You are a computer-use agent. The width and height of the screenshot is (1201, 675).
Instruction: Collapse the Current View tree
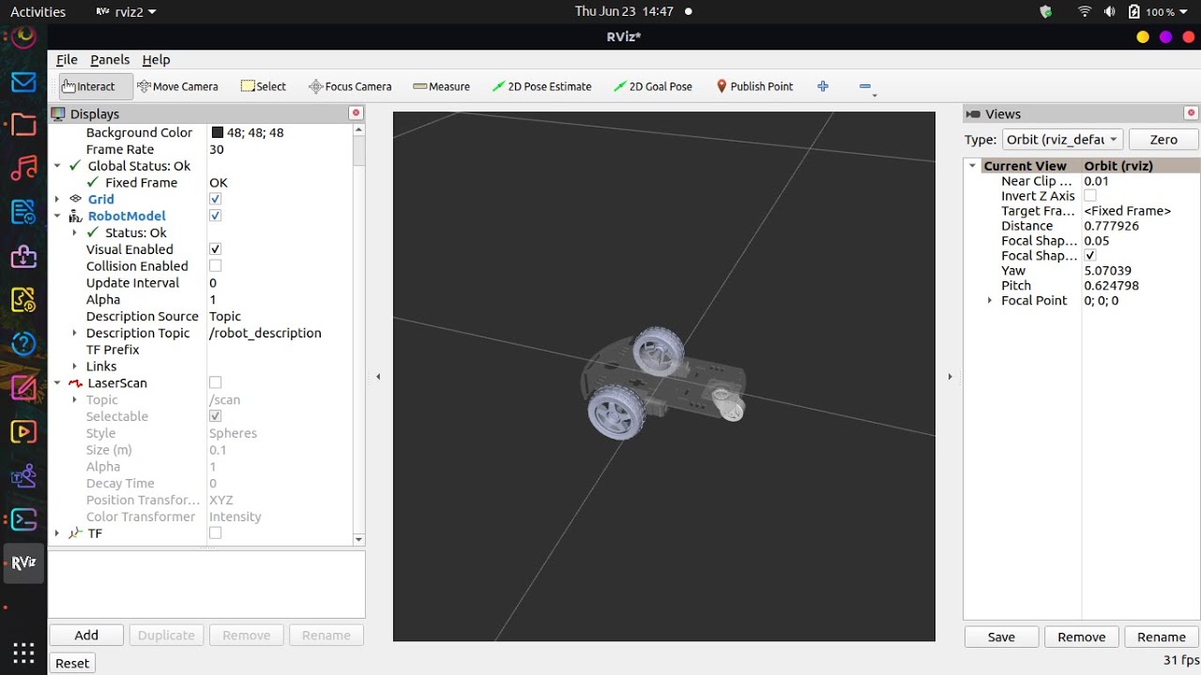point(973,166)
